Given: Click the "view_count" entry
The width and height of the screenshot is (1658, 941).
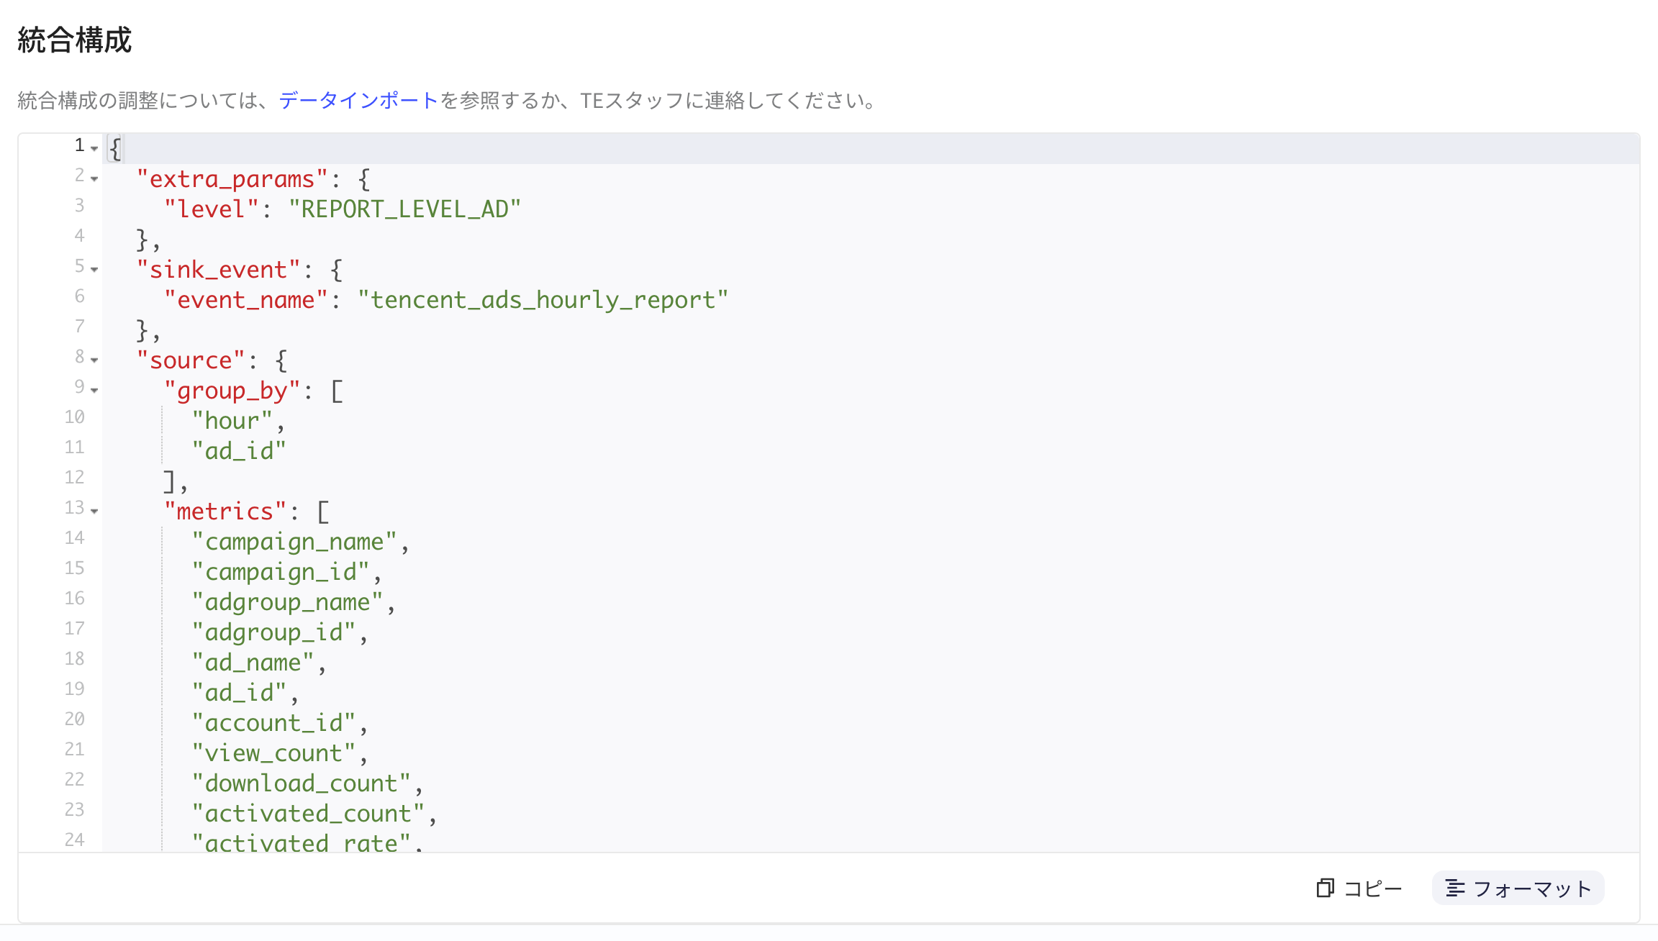Looking at the screenshot, I should tap(273, 753).
